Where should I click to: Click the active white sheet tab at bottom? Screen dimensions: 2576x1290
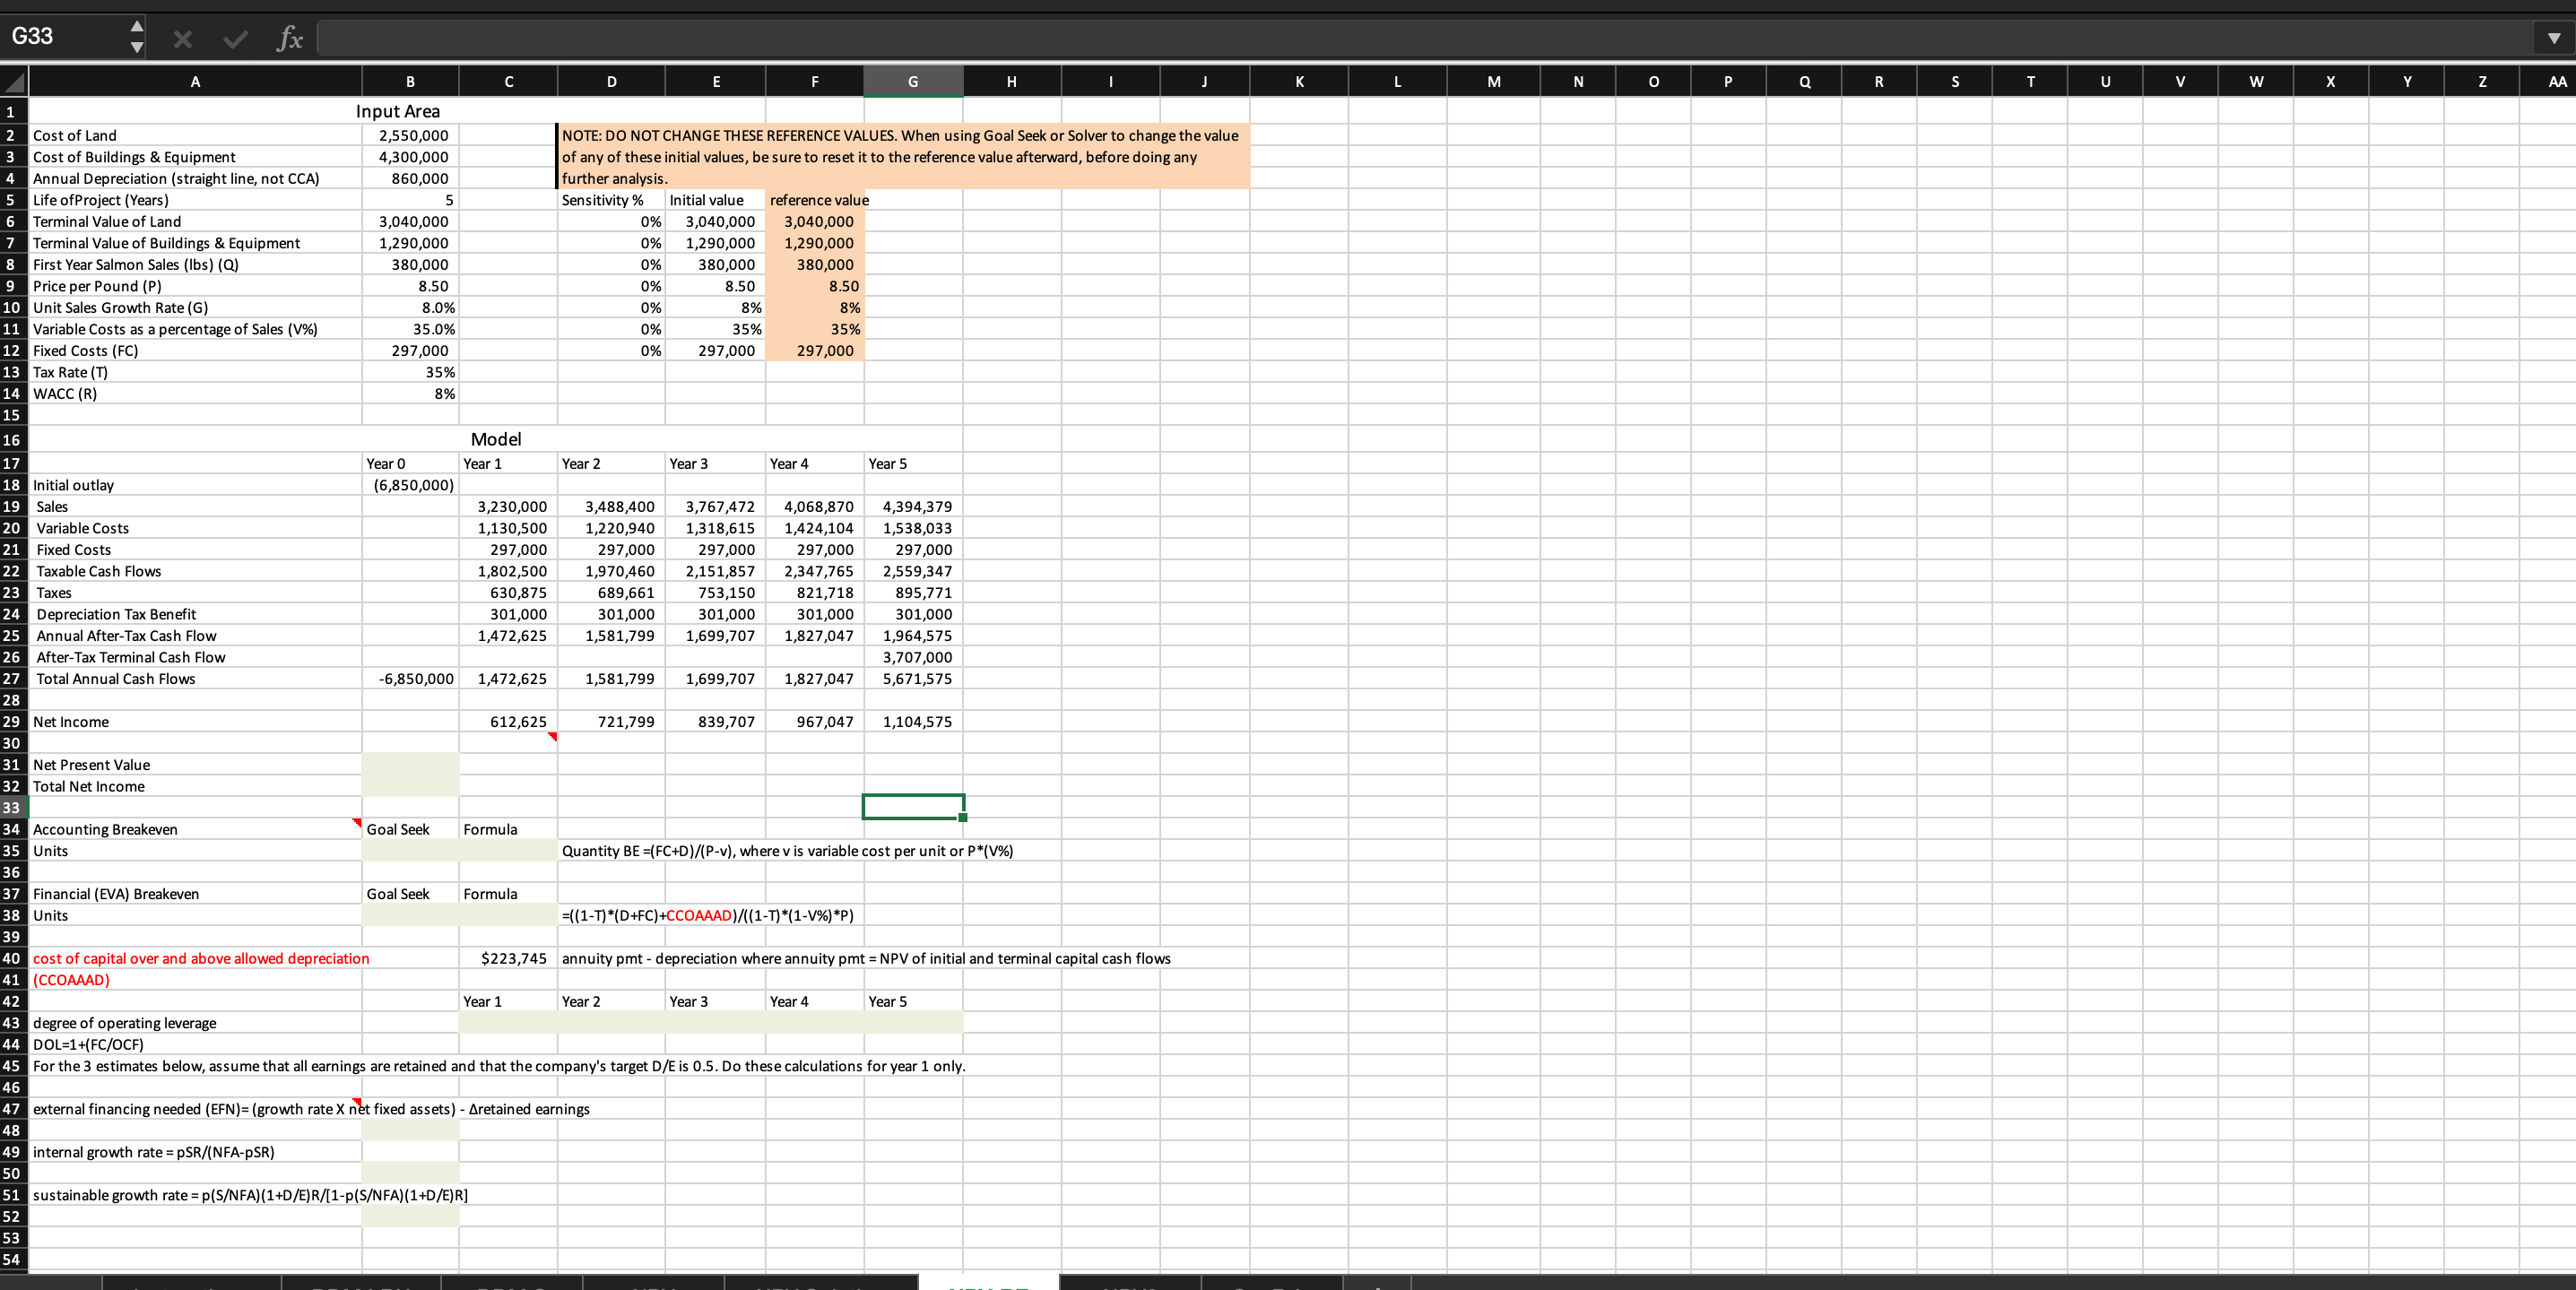coord(987,1282)
